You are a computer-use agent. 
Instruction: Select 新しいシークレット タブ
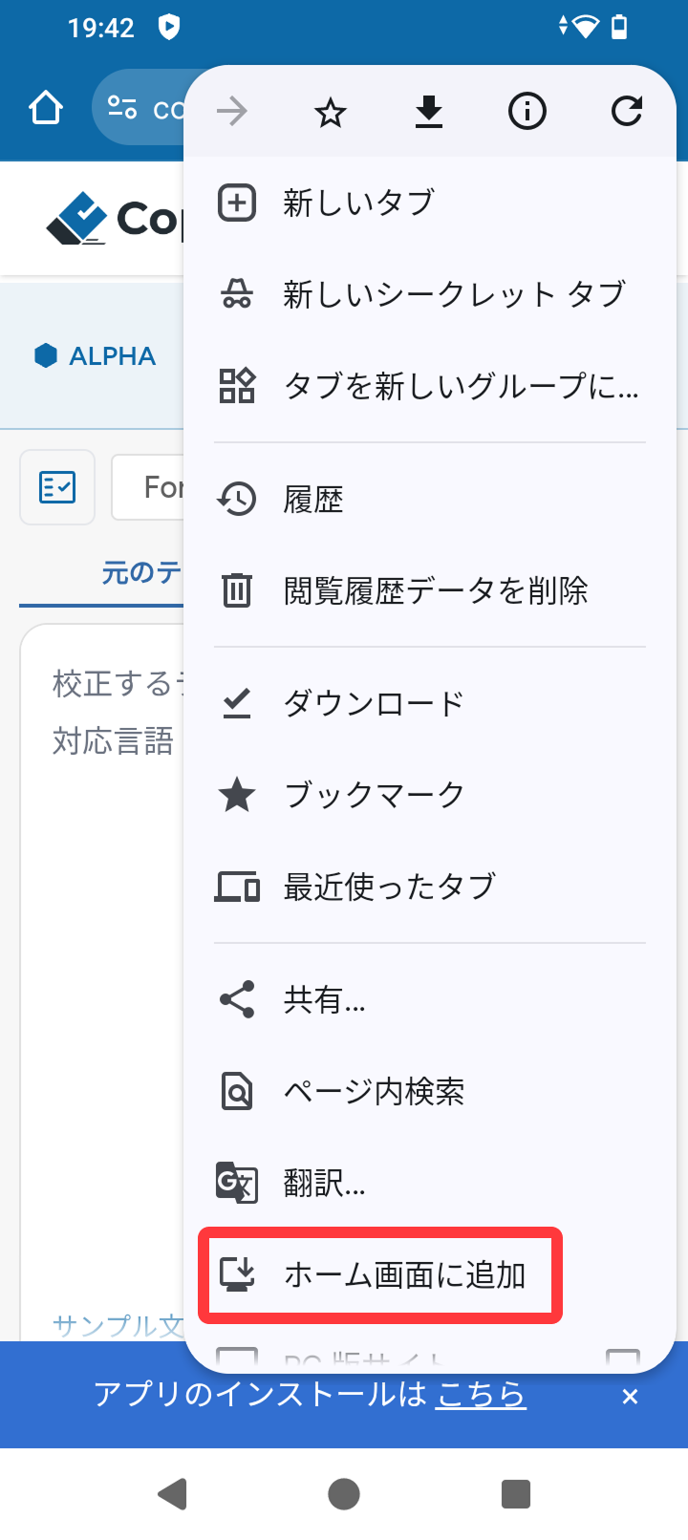[454, 294]
